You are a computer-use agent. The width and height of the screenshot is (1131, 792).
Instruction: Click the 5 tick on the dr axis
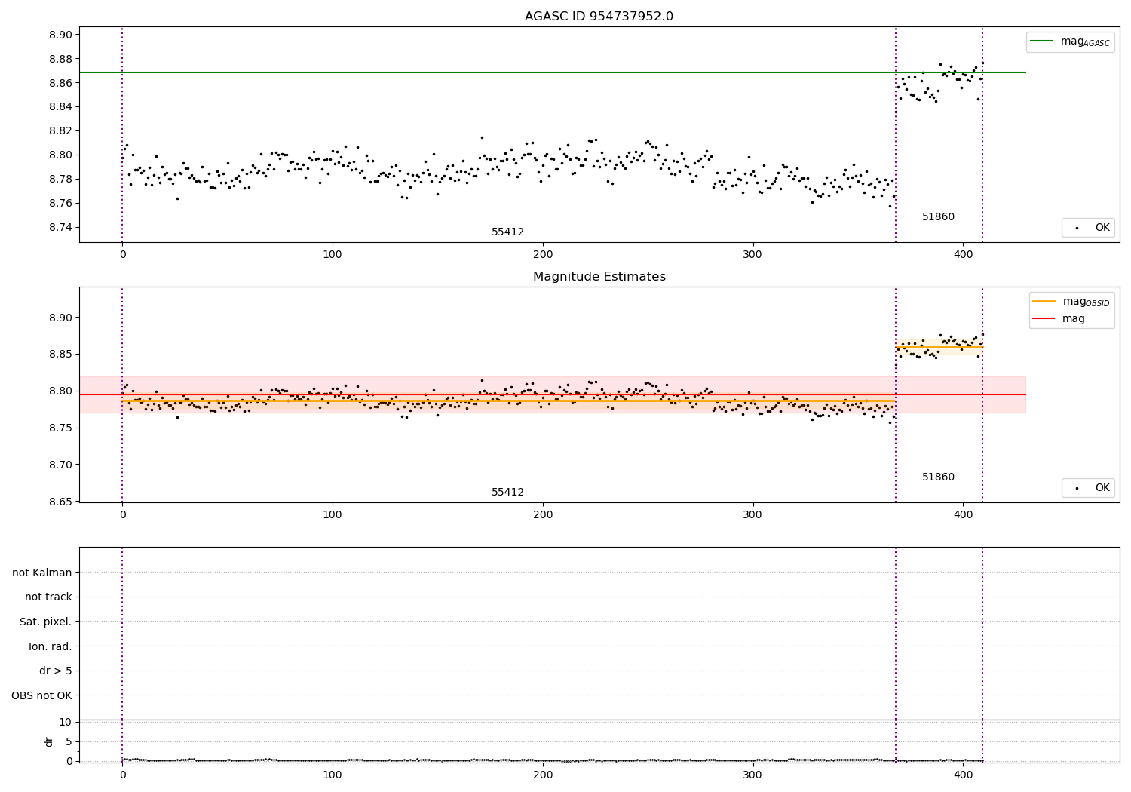click(69, 742)
